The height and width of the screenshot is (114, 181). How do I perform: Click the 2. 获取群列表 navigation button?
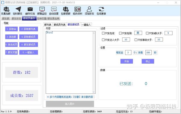(x=29, y=29)
